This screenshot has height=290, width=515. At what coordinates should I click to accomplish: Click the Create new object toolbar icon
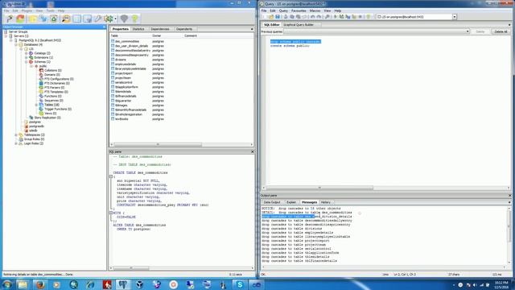pos(43,19)
